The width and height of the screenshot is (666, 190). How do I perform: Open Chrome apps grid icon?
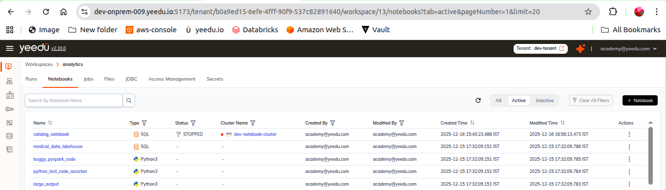[x=9, y=30]
